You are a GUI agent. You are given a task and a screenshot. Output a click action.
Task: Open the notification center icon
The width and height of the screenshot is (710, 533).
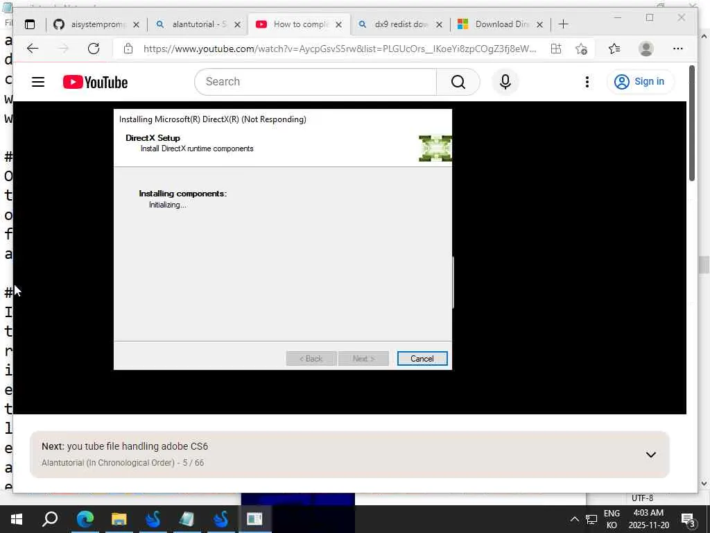pyautogui.click(x=689, y=519)
